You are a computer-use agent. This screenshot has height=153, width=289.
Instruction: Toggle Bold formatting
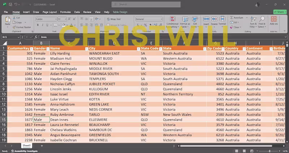[x=38, y=25]
